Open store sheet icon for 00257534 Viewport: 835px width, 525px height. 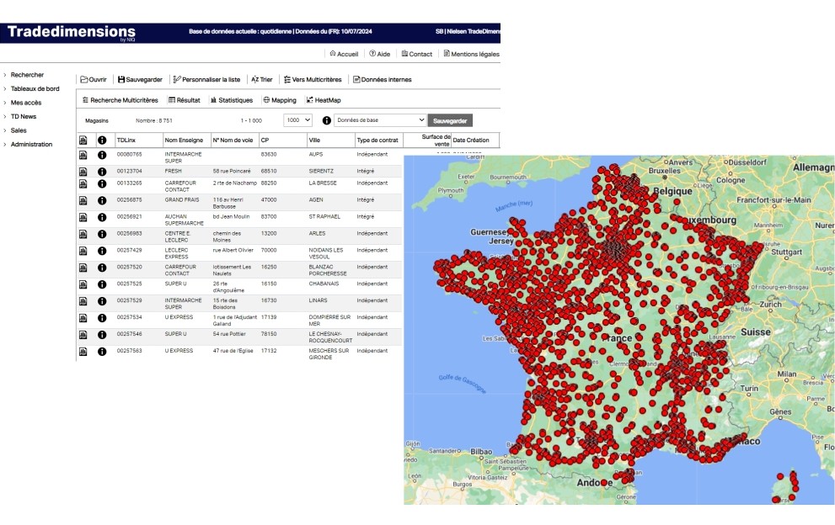coord(83,318)
